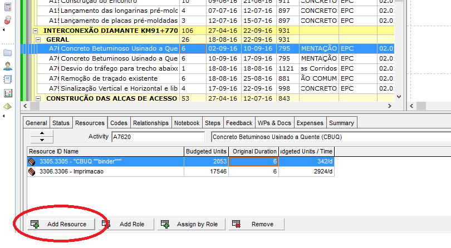Image resolution: width=451 pixels, height=248 pixels.
Task: Open the Relationships tab
Action: 151,123
